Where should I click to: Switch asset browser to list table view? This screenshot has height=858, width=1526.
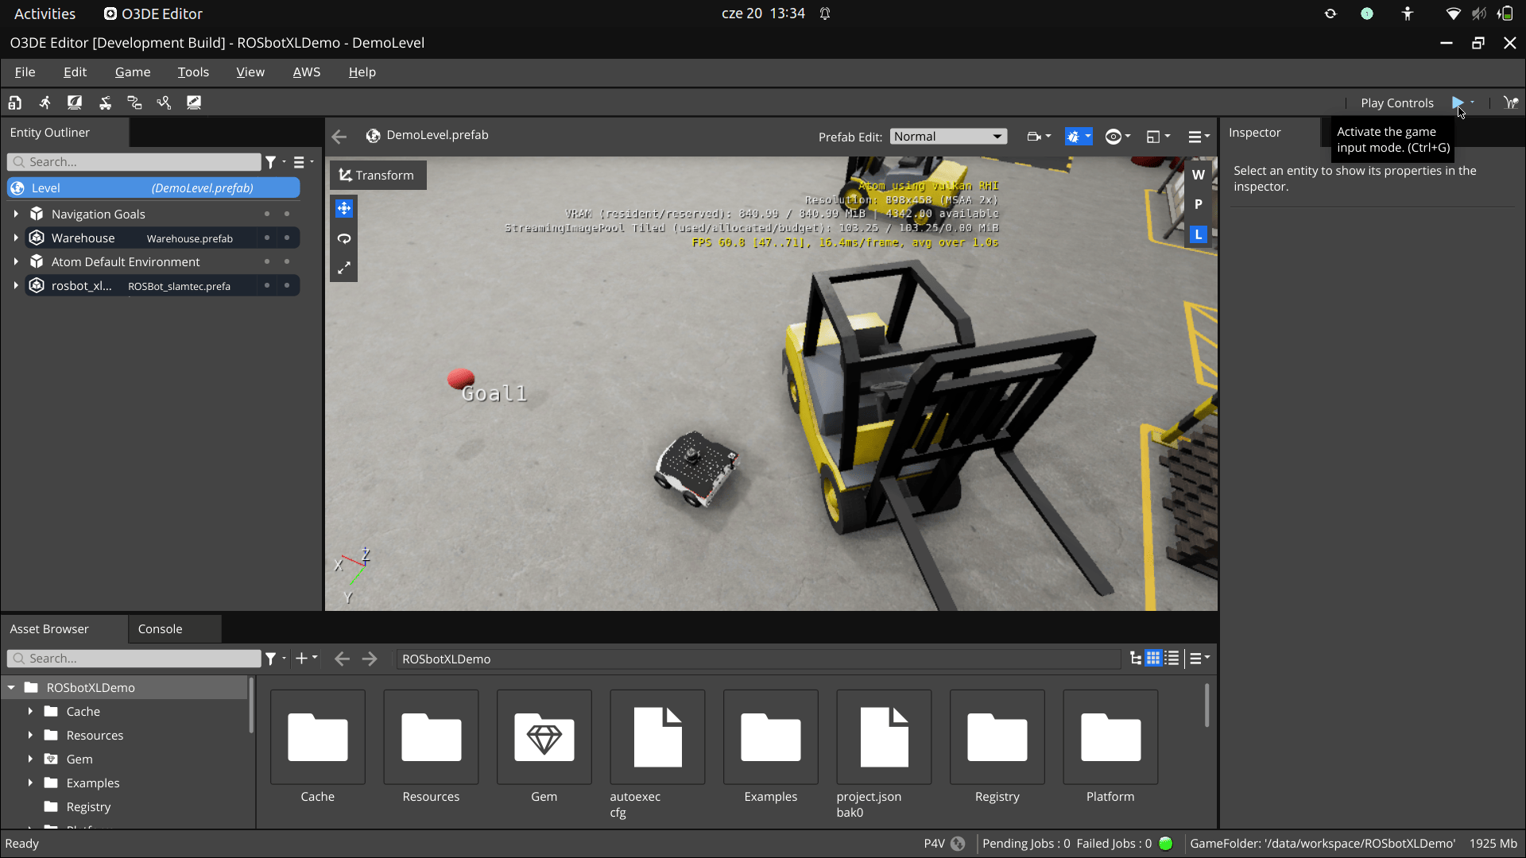click(1172, 659)
